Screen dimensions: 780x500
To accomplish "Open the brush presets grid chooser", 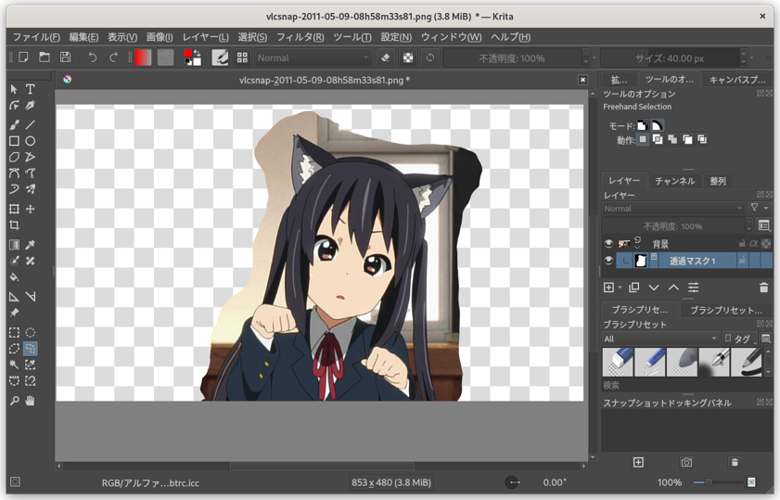I will pyautogui.click(x=242, y=58).
